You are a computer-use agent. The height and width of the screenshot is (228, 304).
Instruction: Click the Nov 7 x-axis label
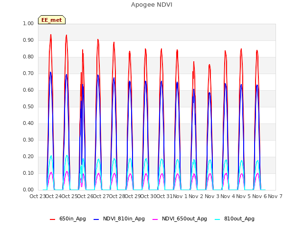[275, 196]
